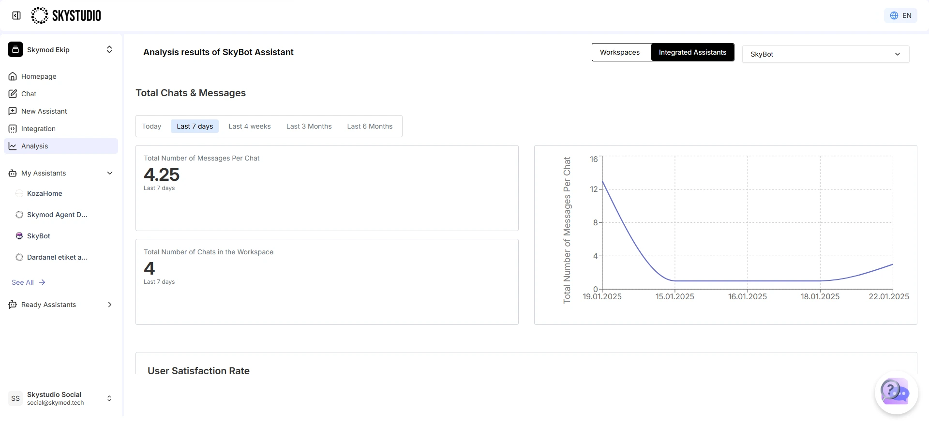929x424 pixels.
Task: Switch to Integrated Assistants view
Action: (x=692, y=52)
